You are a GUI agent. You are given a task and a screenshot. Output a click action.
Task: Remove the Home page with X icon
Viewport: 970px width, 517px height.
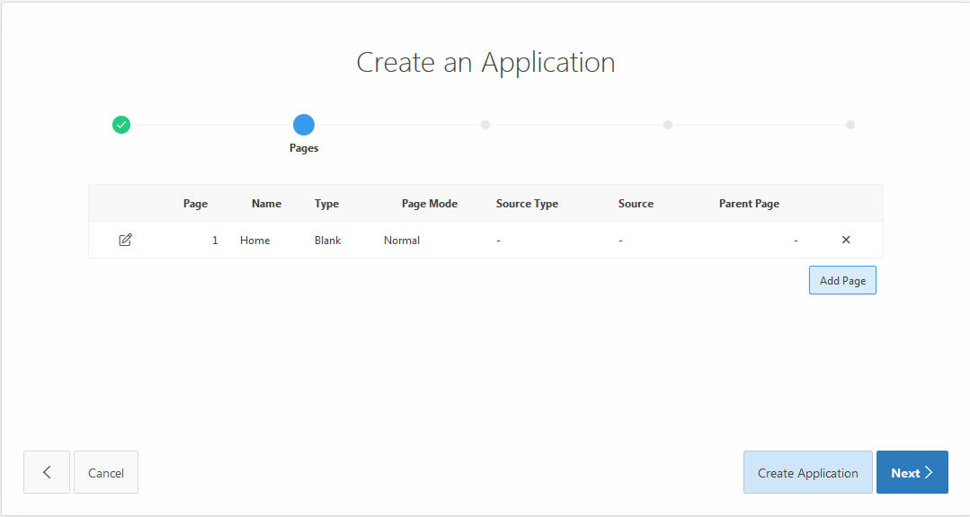coord(846,240)
